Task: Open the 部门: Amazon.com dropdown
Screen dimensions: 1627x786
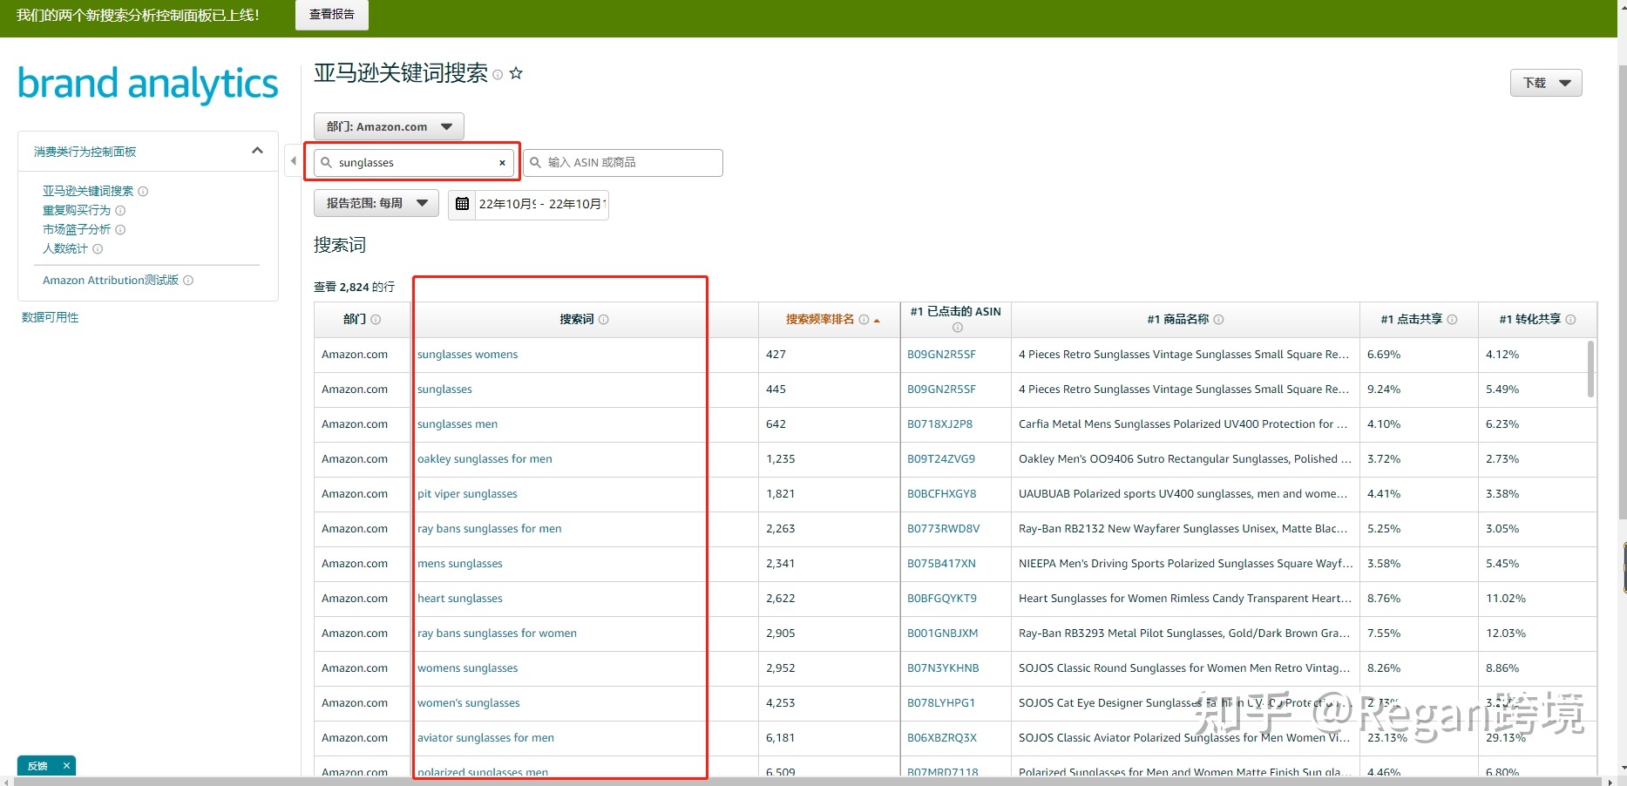Action: (389, 126)
